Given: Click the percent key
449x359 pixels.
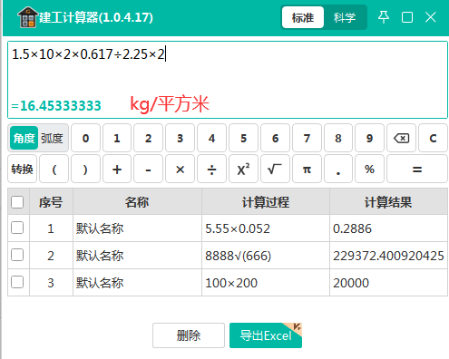Looking at the screenshot, I should pyautogui.click(x=369, y=169).
